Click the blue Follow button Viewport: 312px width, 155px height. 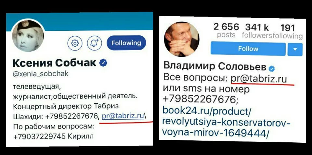(248, 49)
